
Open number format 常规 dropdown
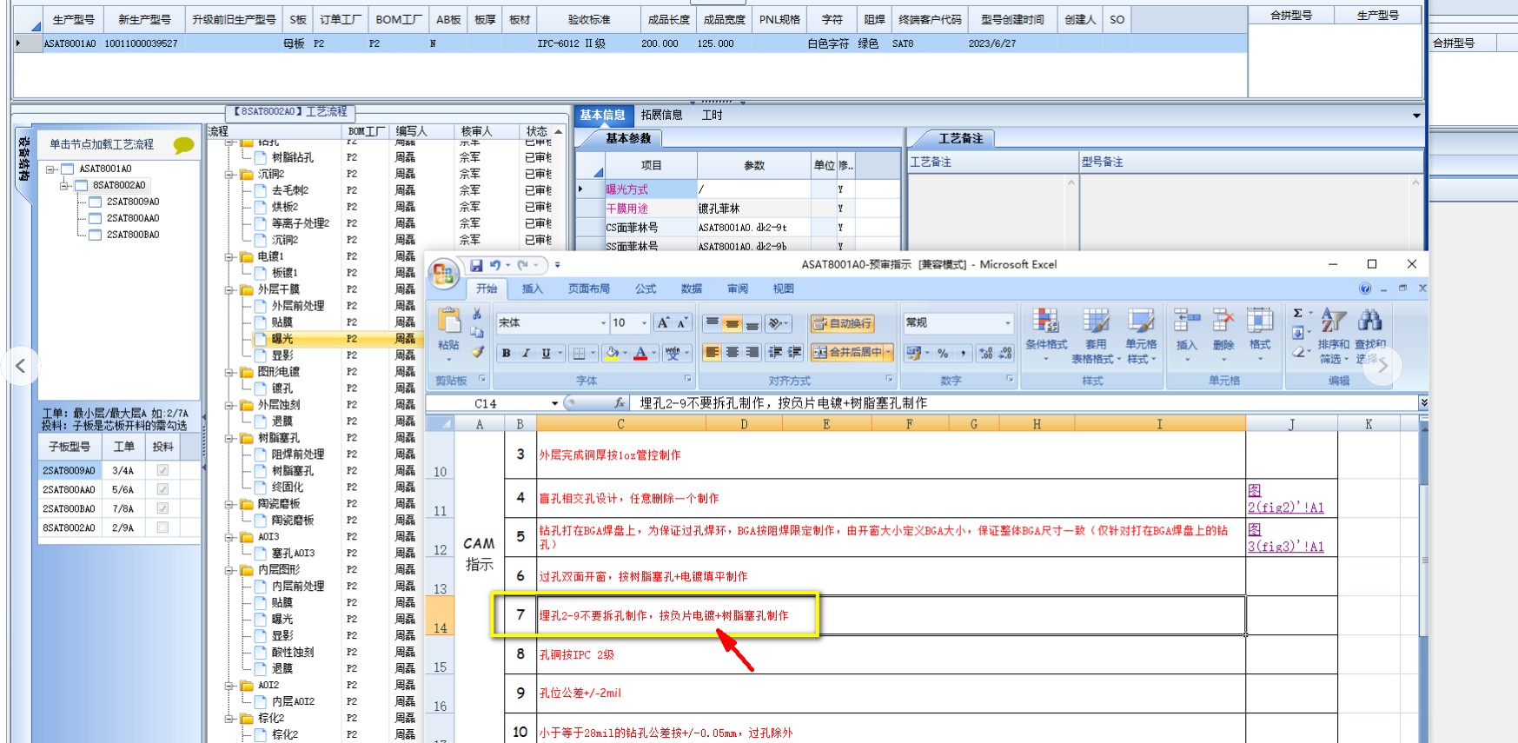click(x=1008, y=323)
